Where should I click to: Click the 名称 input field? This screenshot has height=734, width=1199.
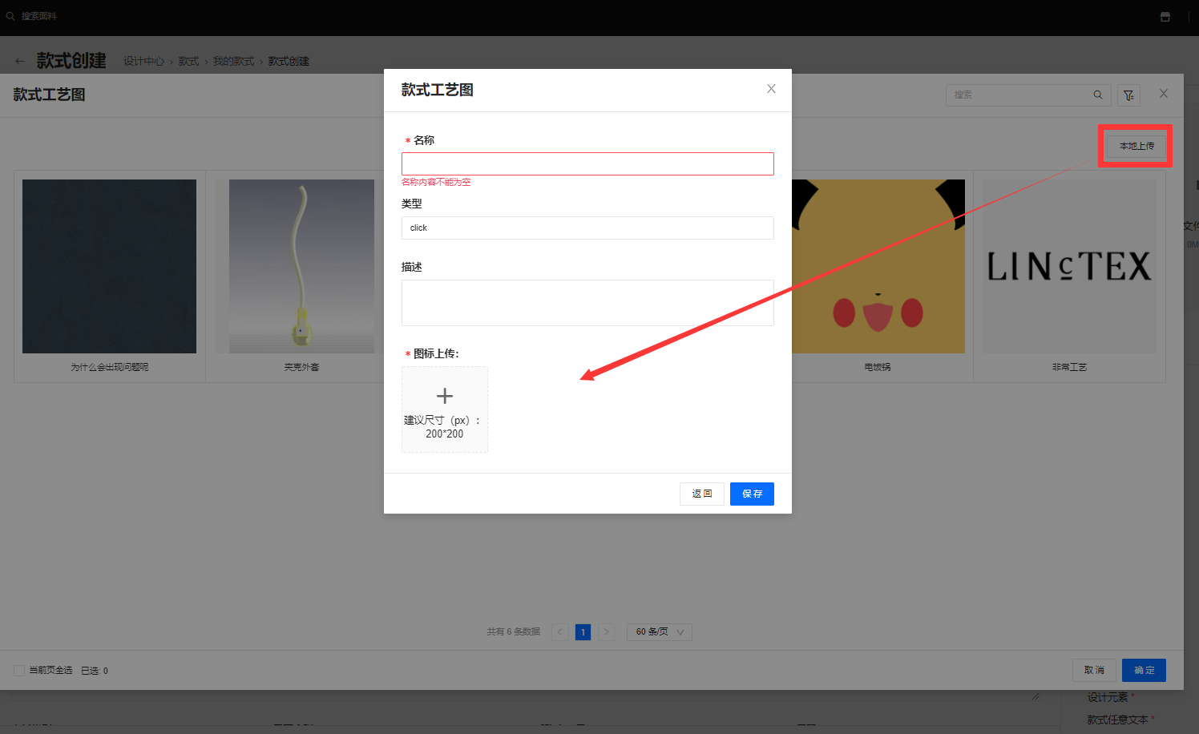587,163
